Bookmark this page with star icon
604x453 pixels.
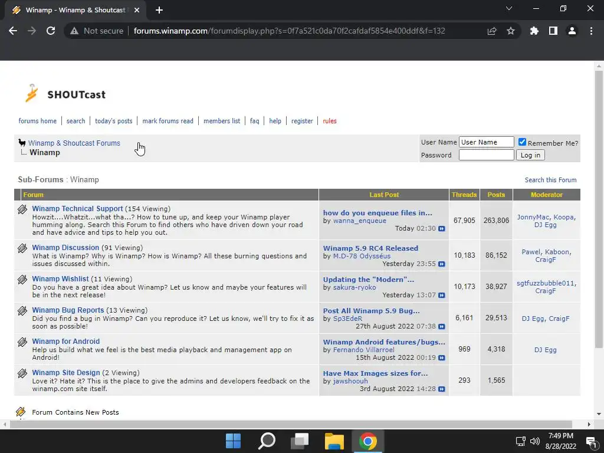(511, 31)
